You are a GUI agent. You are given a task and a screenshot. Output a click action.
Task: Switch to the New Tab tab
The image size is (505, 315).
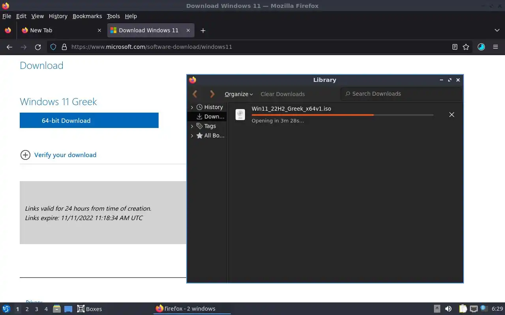tap(61, 30)
